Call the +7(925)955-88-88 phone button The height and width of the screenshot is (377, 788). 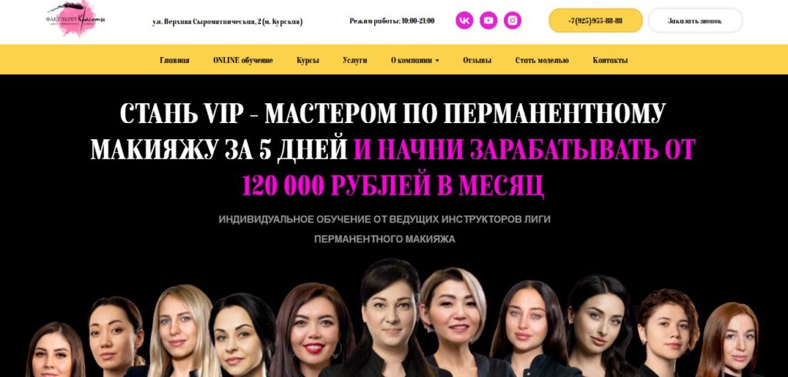[596, 21]
